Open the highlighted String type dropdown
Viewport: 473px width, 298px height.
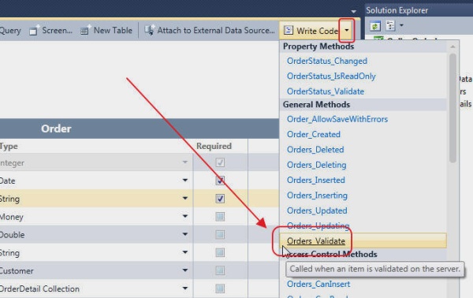coord(185,198)
